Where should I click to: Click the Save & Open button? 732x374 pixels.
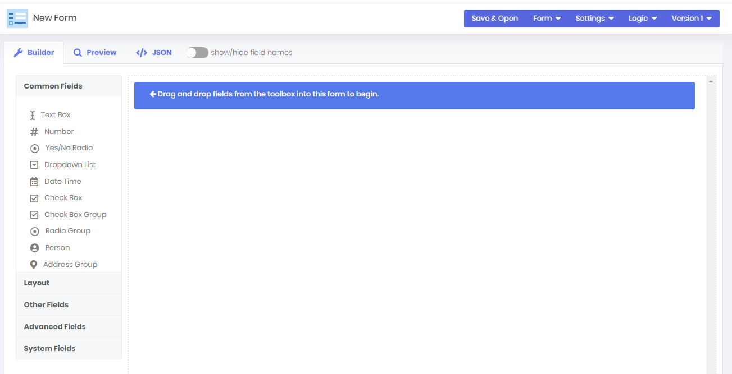[x=494, y=19]
